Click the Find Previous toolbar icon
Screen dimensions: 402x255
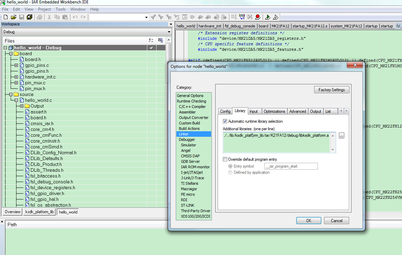(x=153, y=17)
